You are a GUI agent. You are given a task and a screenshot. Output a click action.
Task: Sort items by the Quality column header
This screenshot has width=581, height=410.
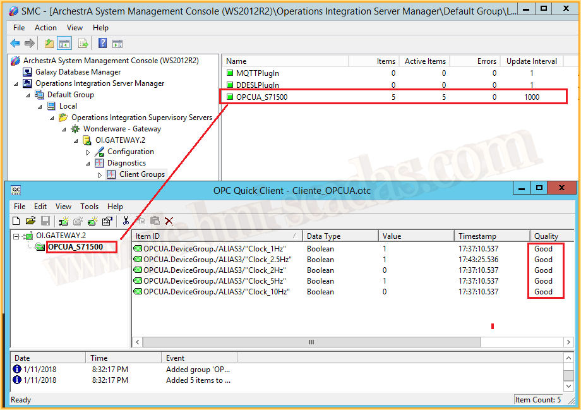click(x=546, y=236)
